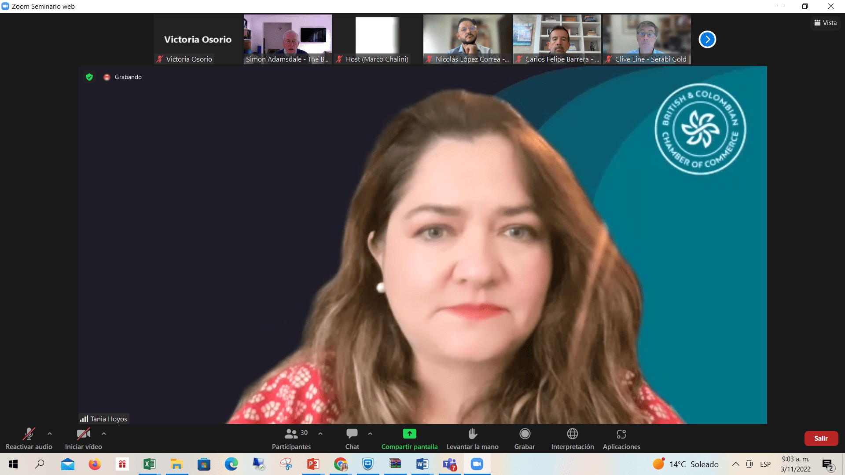Open Windows taskbar search
Viewport: 845px width, 475px height.
click(40, 464)
